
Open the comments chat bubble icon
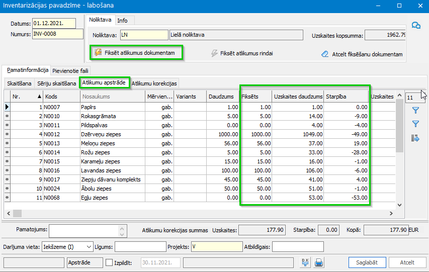(415, 25)
